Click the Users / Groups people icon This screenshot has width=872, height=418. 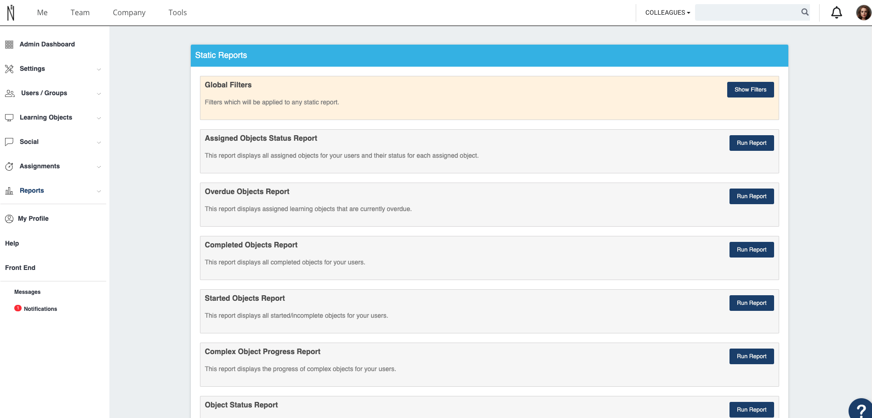(x=10, y=93)
